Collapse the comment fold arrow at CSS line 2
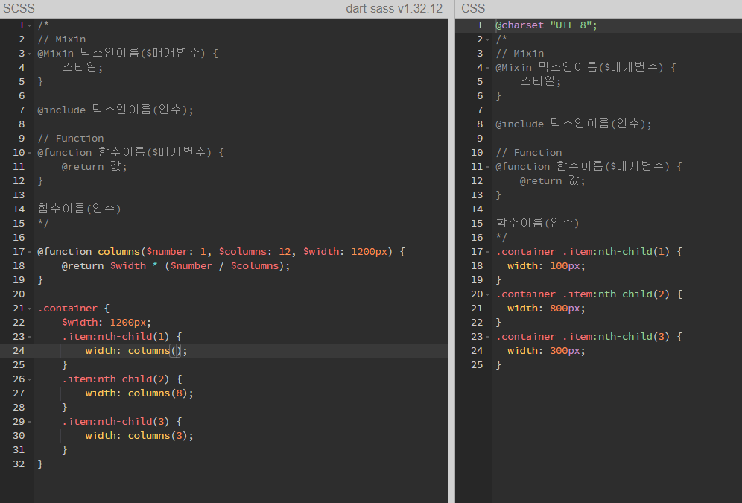 pyautogui.click(x=487, y=39)
